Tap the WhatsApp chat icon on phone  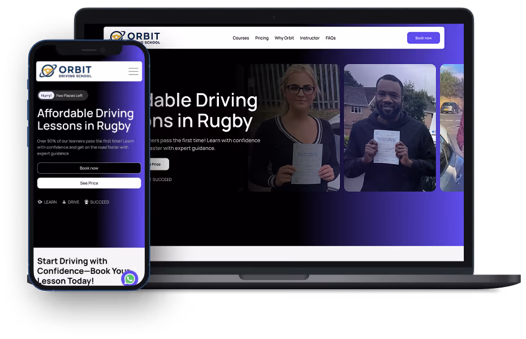click(130, 278)
